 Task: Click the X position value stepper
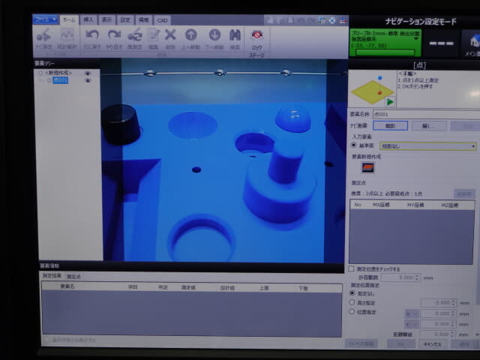pyautogui.click(x=453, y=313)
